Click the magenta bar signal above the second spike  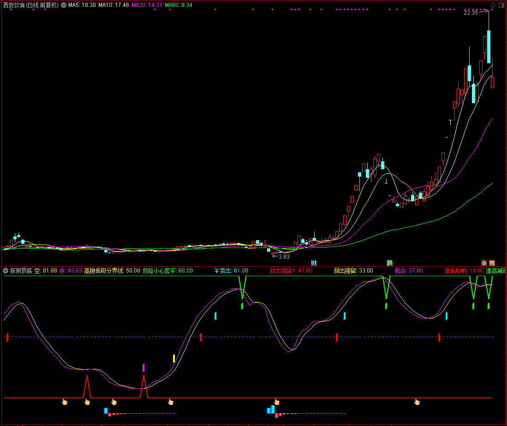(143, 368)
